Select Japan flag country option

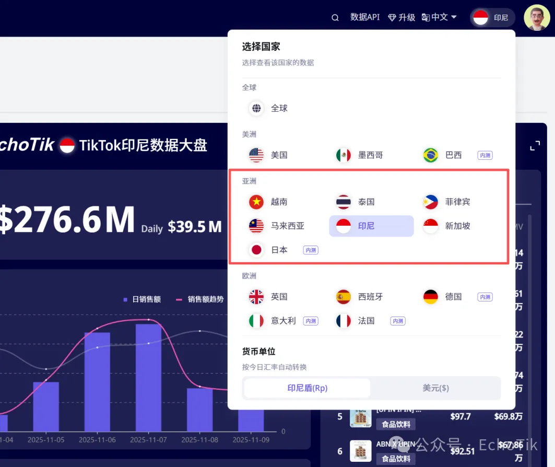point(256,250)
